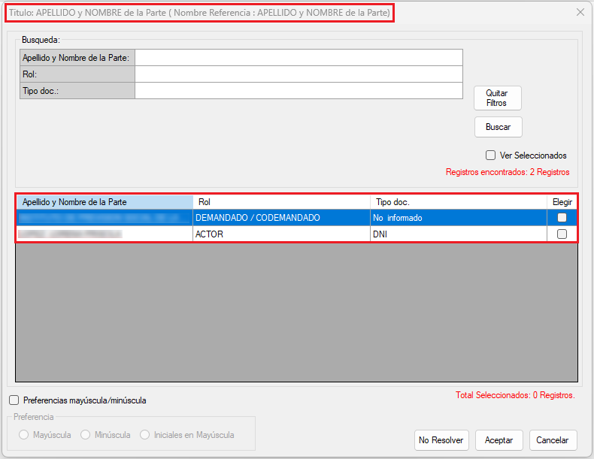Viewport: 594px width, 459px height.
Task: Click the DNI document type cell
Action: point(458,234)
